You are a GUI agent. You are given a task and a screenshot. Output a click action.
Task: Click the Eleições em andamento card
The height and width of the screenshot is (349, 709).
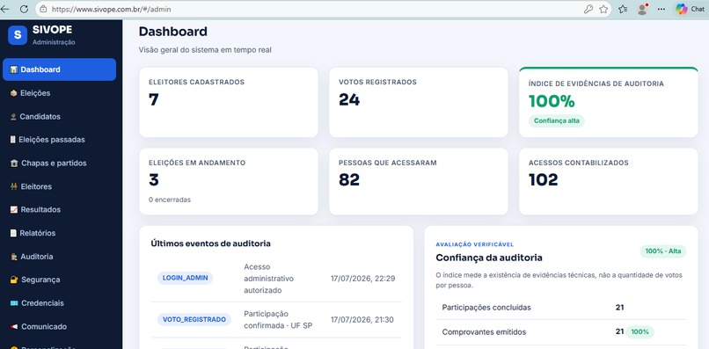click(229, 181)
